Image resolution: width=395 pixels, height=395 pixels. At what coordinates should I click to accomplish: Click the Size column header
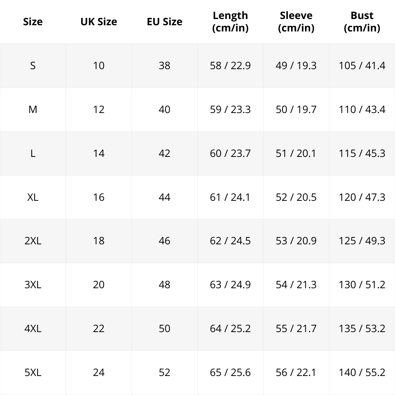pyautogui.click(x=33, y=22)
